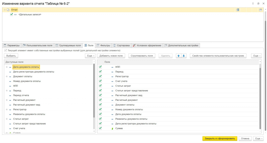Switch to the Фильтры tab
This screenshot has height=143, width=267.
[103, 45]
